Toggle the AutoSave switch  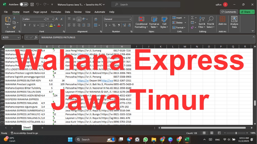24,5
